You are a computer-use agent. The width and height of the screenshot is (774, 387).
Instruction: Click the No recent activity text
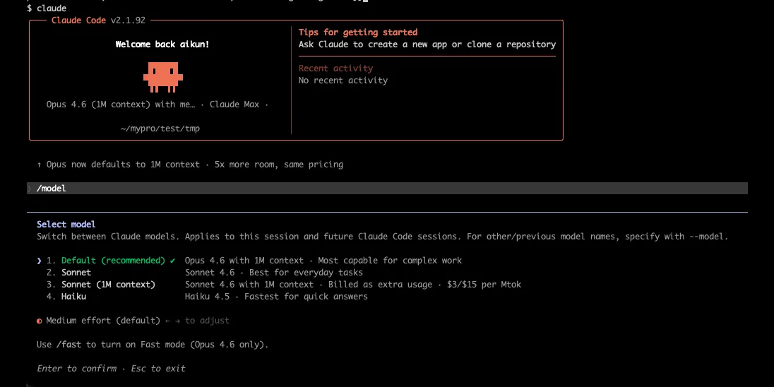coord(343,81)
